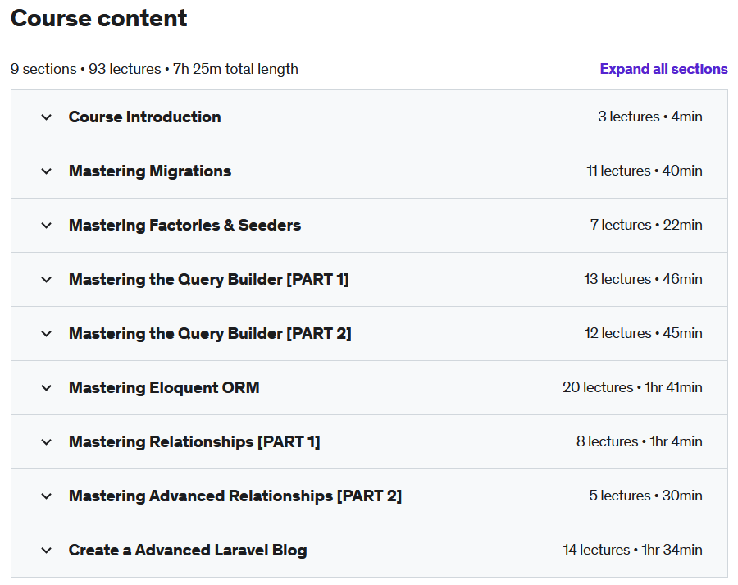
Task: Click the Course content heading
Action: (x=99, y=18)
